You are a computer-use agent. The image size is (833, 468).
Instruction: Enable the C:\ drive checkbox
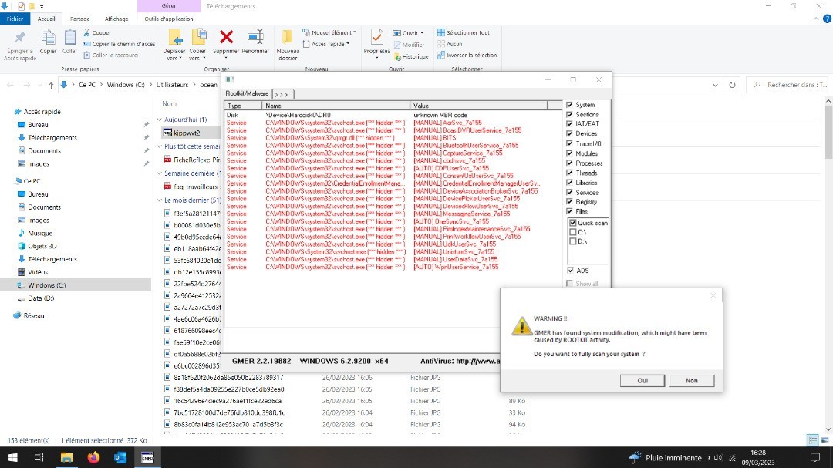[572, 232]
